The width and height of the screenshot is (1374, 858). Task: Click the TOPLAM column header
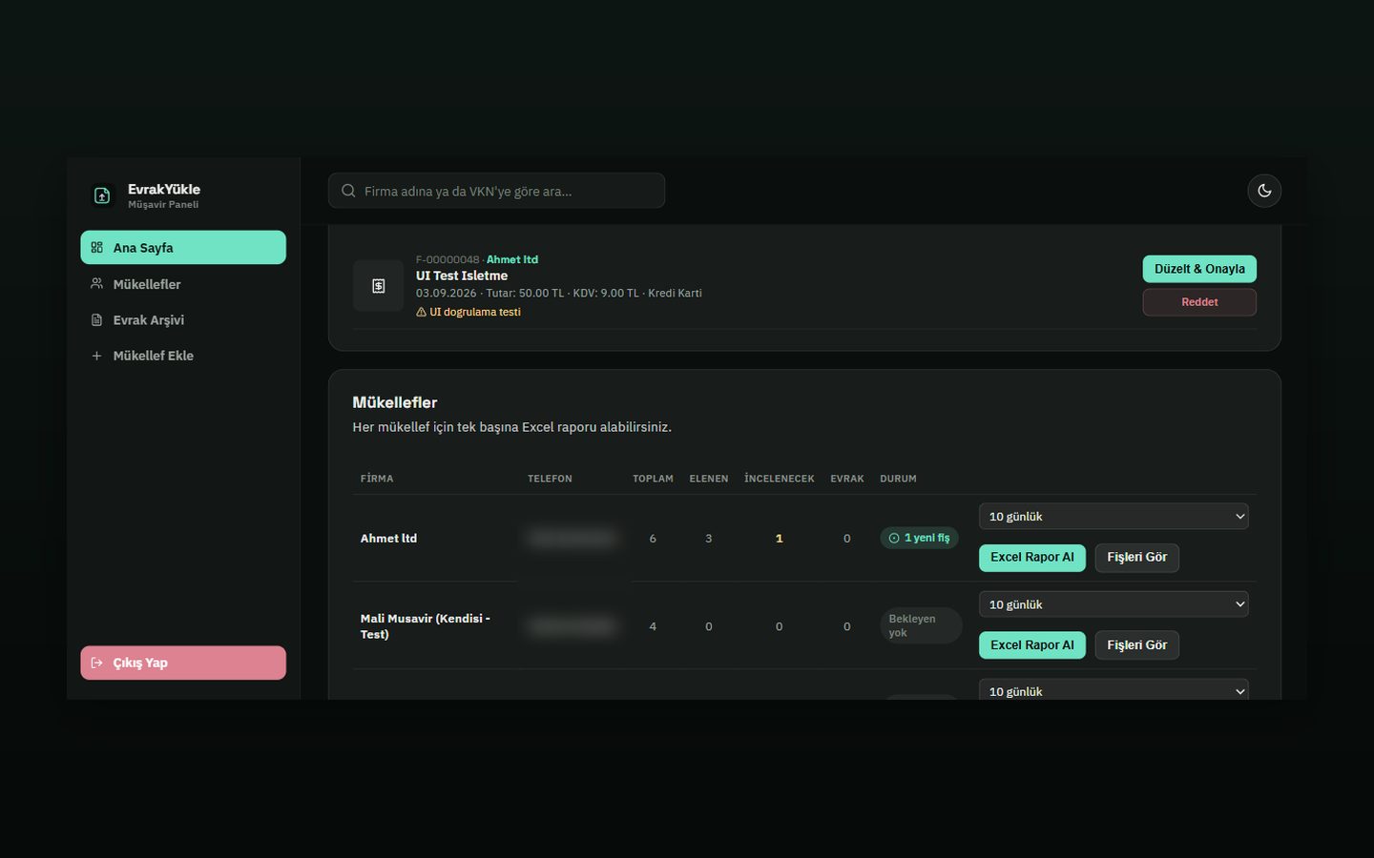(x=653, y=479)
